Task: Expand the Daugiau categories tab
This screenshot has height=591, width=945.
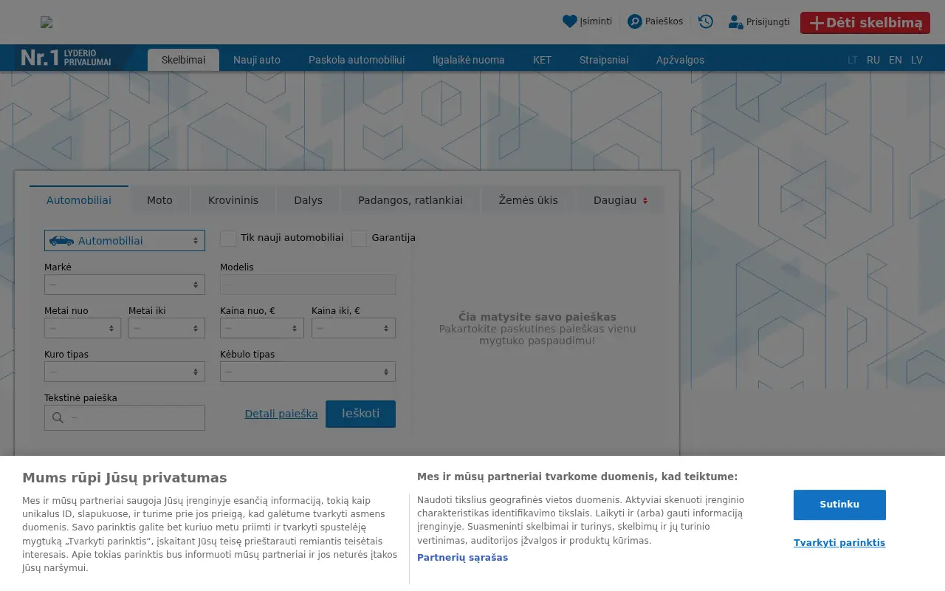Action: point(620,200)
